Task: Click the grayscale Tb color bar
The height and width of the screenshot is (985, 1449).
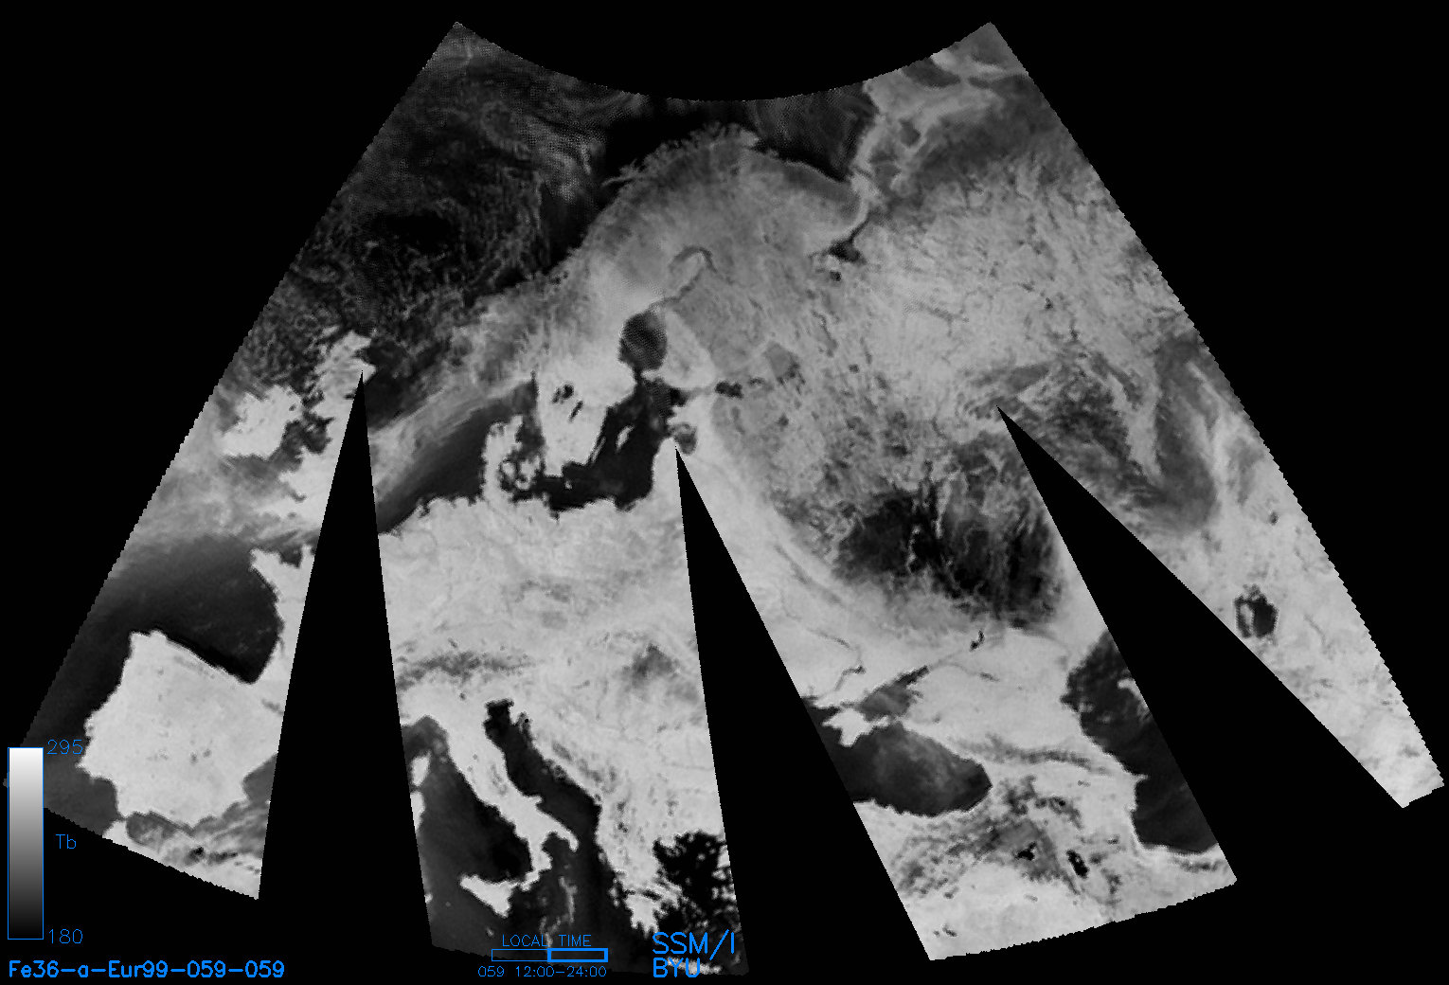Action: pyautogui.click(x=26, y=843)
